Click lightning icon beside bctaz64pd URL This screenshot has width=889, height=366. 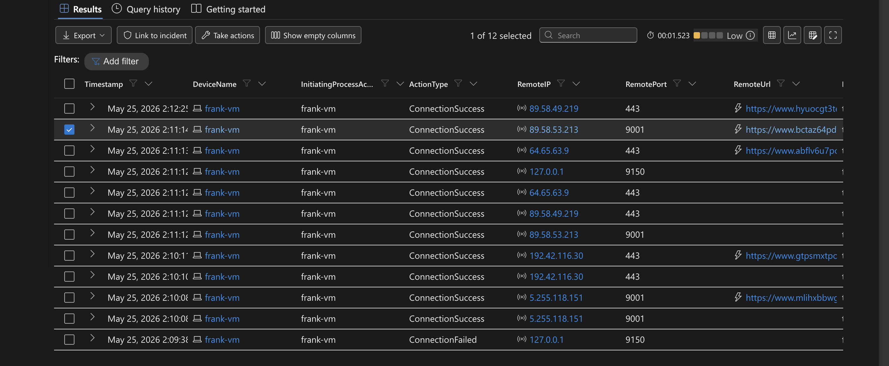tap(738, 129)
